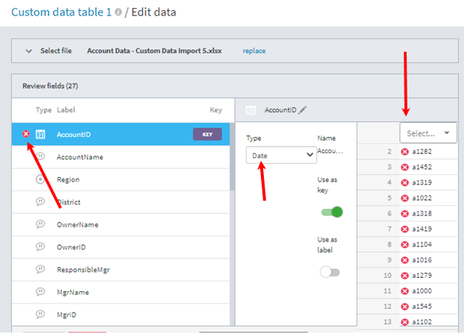
Task: Click the text type icon next to AccountName
Action: [x=40, y=156]
